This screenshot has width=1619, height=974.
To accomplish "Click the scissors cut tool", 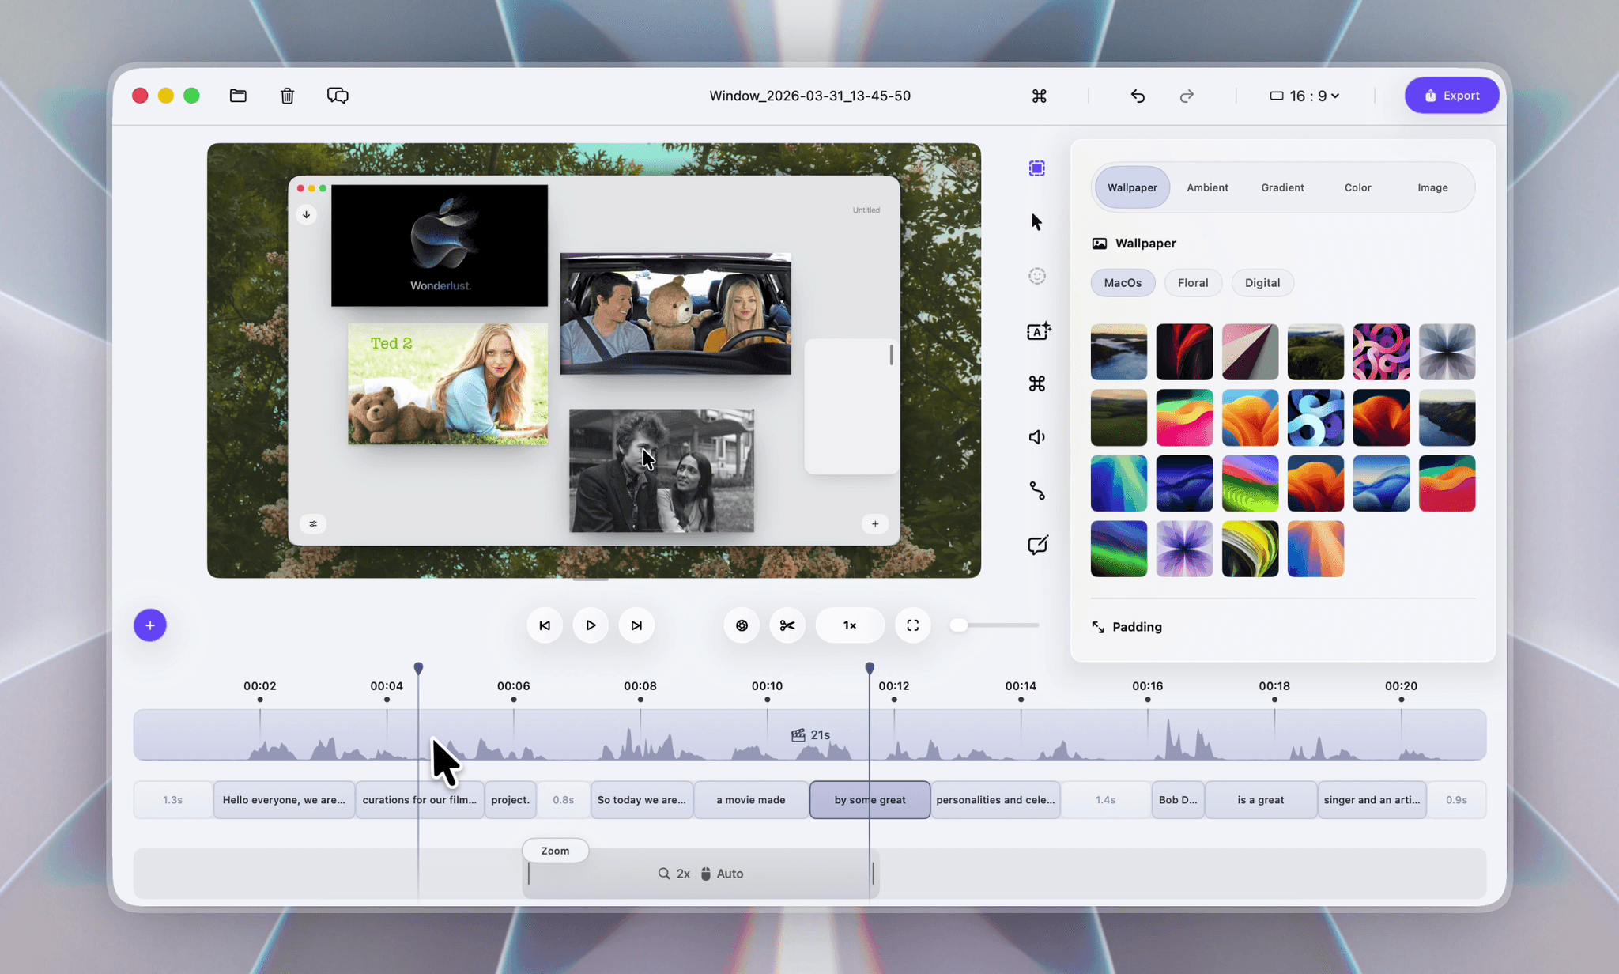I will tap(787, 625).
